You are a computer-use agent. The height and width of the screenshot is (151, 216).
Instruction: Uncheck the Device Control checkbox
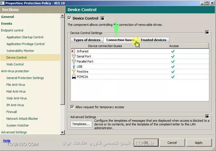tap(69, 18)
